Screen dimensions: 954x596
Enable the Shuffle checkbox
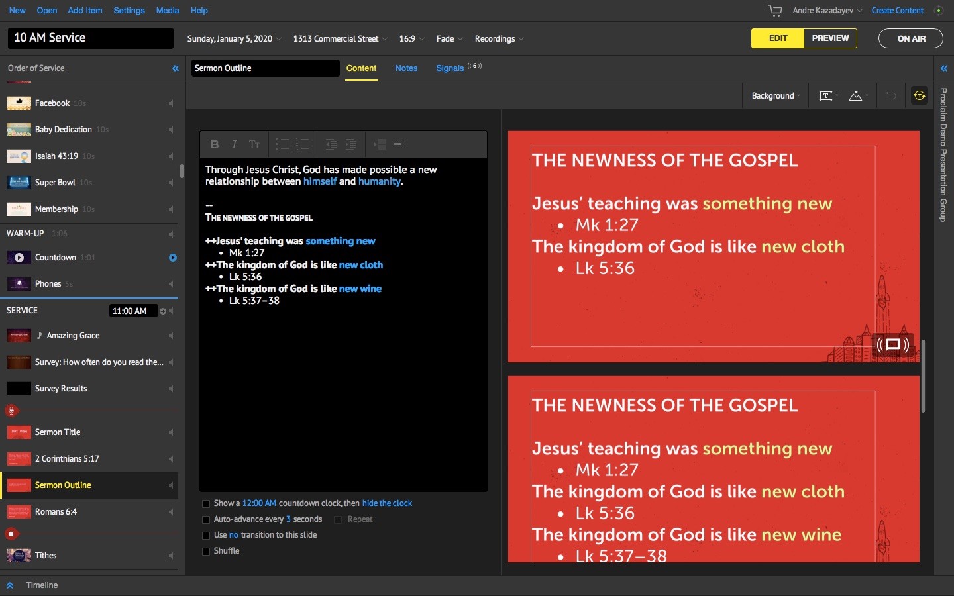(x=206, y=551)
